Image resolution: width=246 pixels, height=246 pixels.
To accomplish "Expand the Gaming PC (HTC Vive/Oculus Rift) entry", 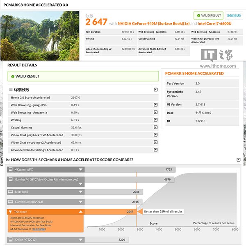I will [80, 184].
